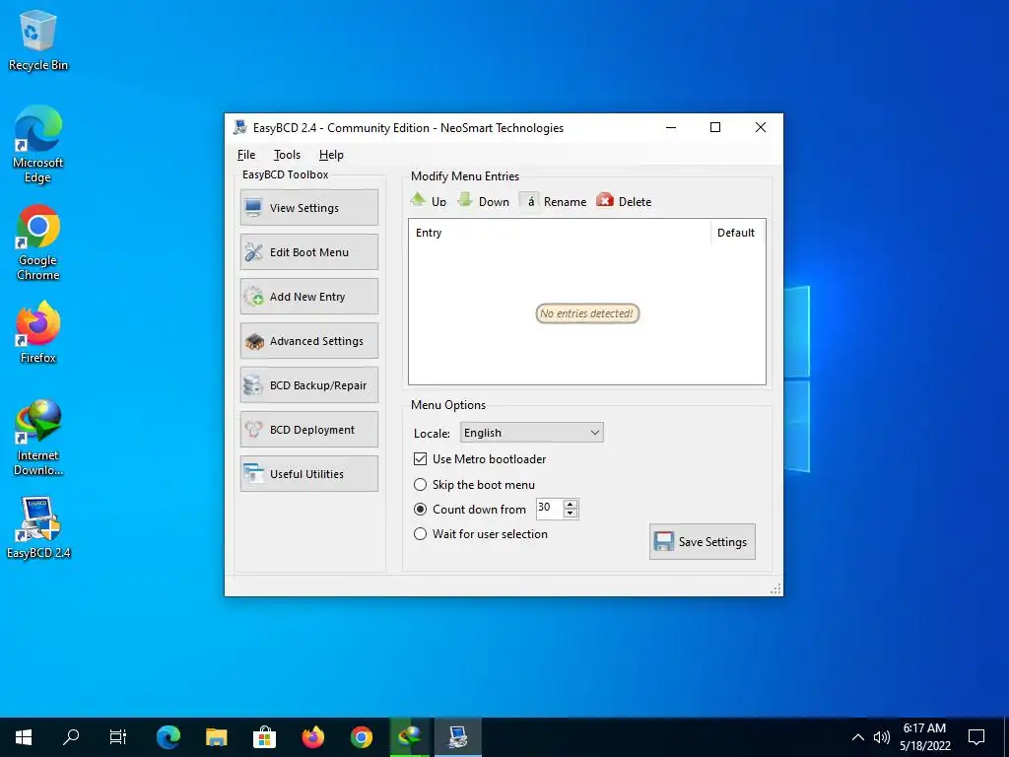Click the EasyBCD title bar app icon

pos(240,127)
